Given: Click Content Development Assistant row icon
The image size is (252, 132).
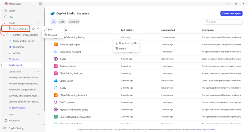Looking at the screenshot, I should 55,117.
